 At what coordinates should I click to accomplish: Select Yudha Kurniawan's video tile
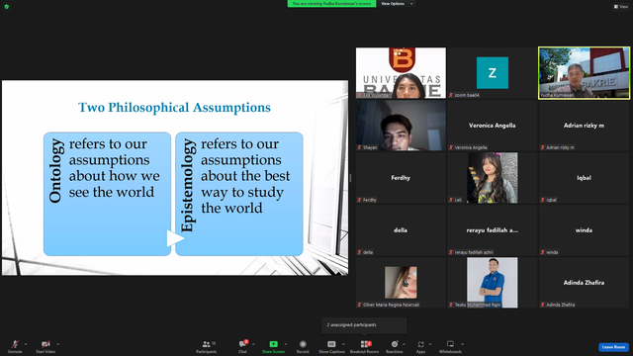(x=584, y=73)
